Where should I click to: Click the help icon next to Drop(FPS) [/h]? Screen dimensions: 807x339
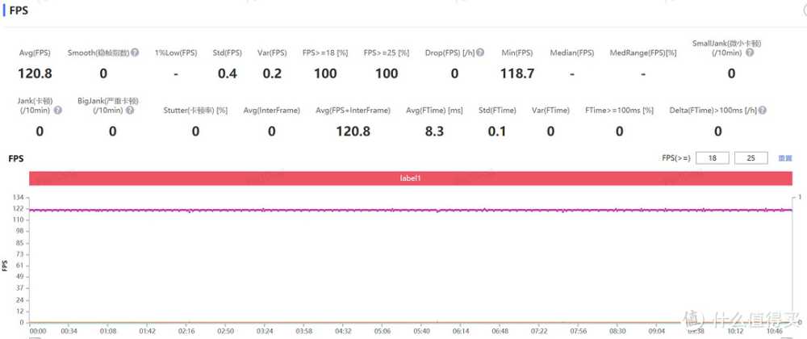tap(480, 52)
